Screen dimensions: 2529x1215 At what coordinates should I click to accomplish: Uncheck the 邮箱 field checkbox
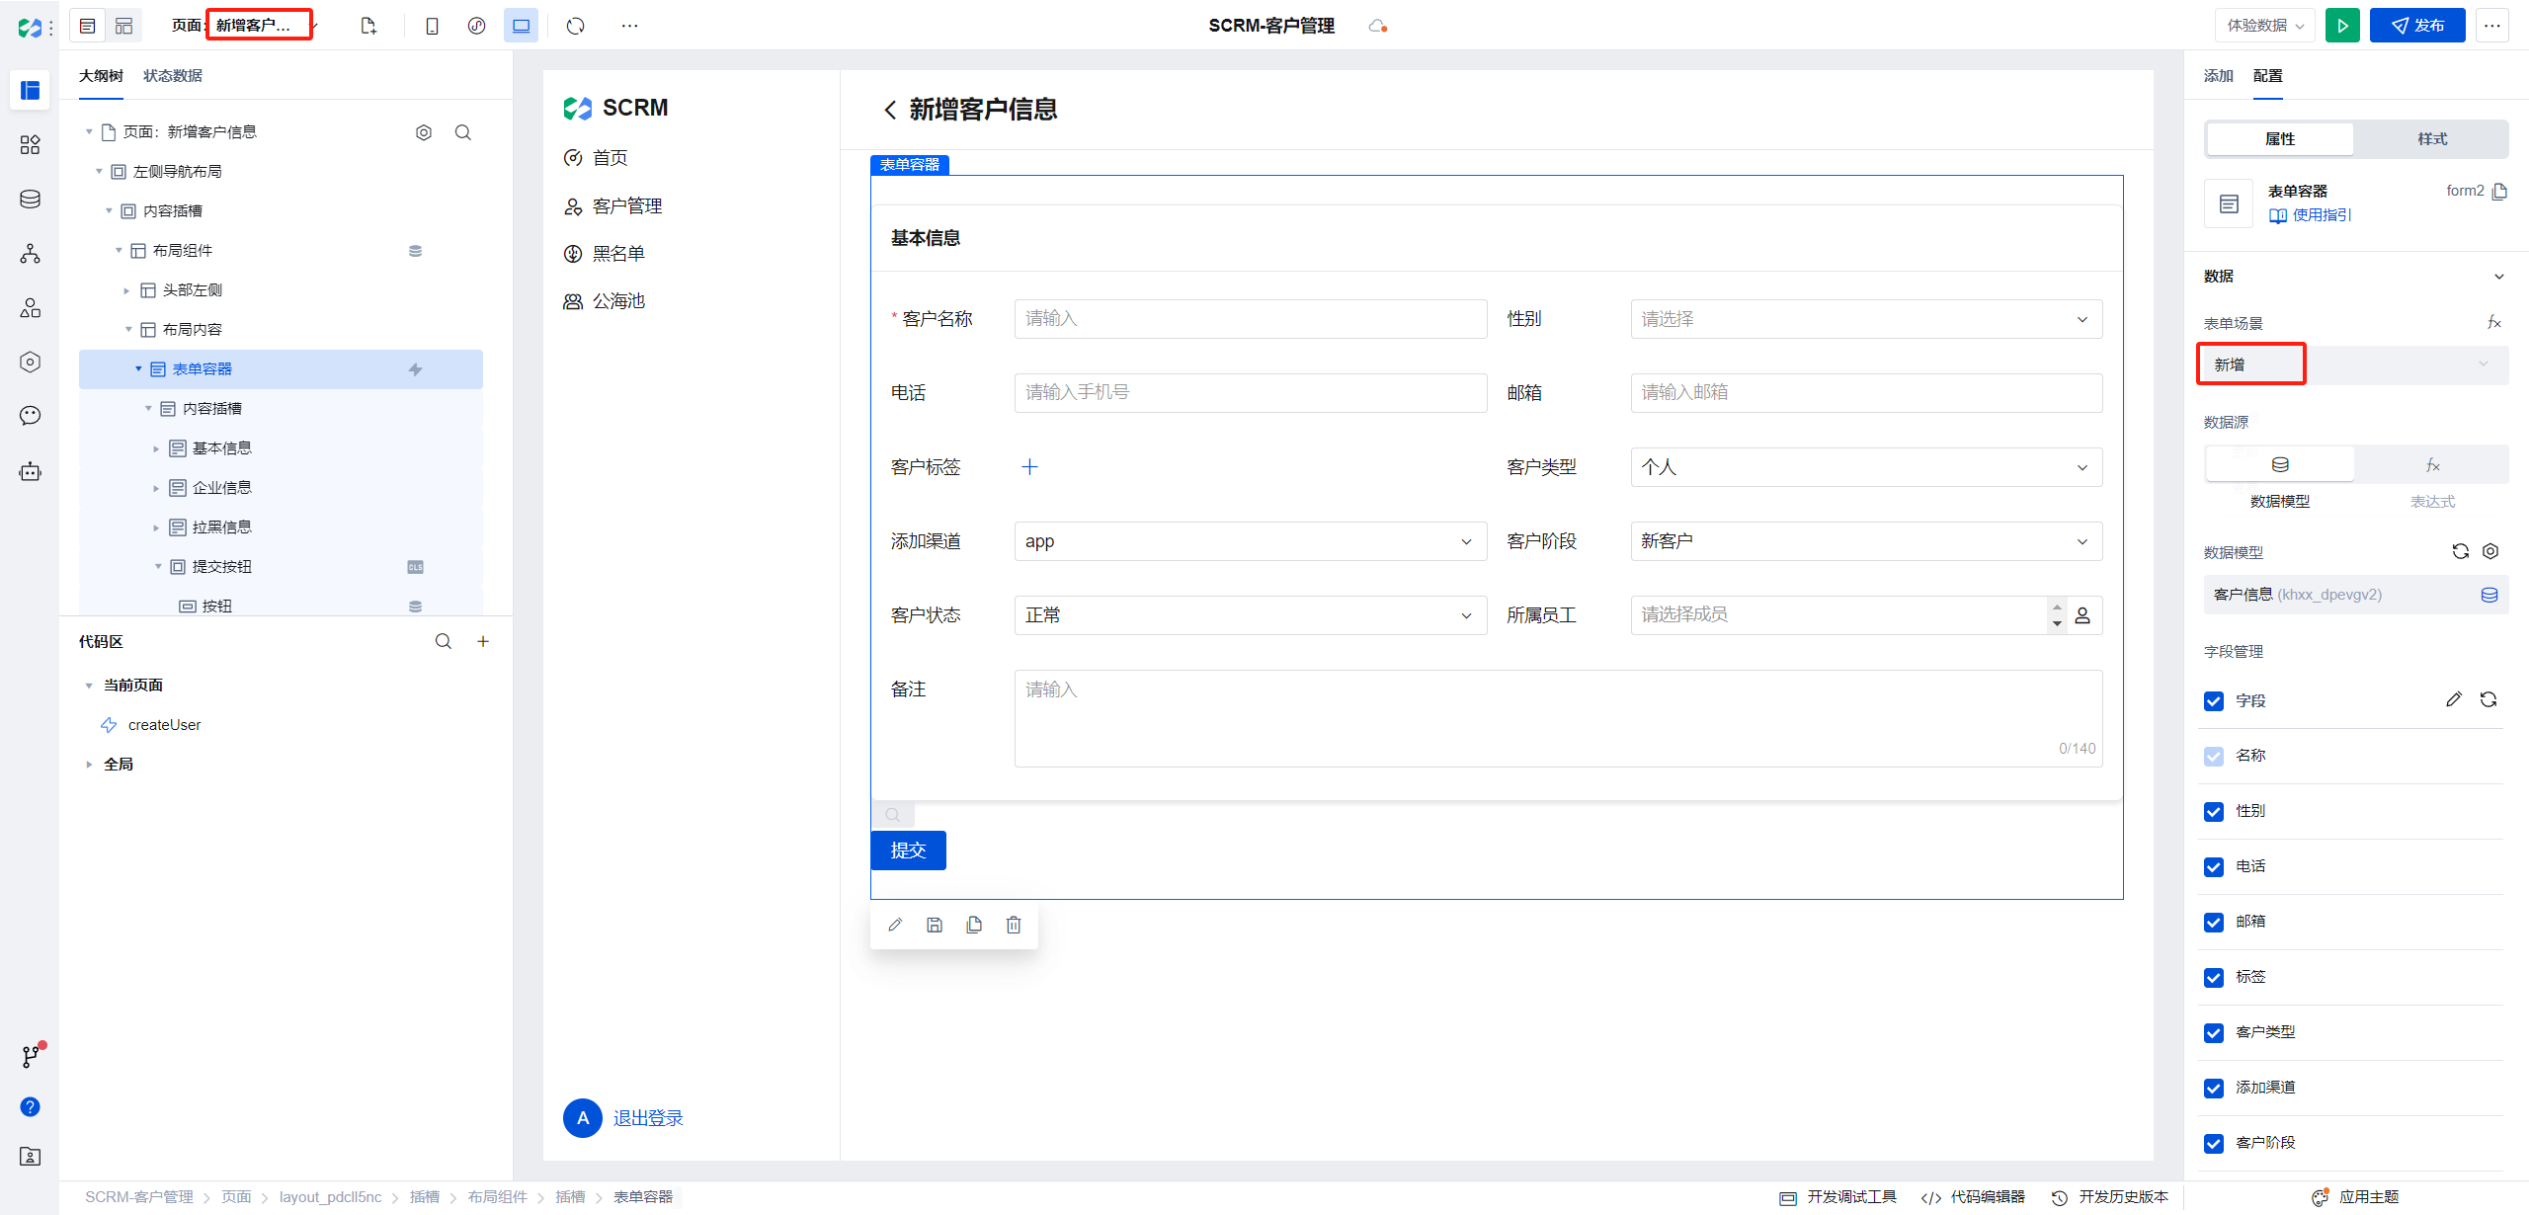tap(2214, 922)
